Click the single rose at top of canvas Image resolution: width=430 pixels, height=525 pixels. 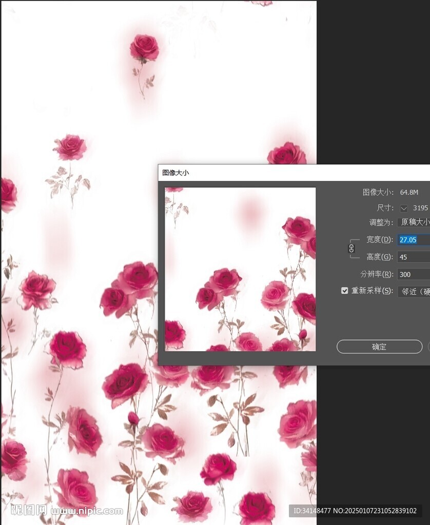(x=144, y=49)
